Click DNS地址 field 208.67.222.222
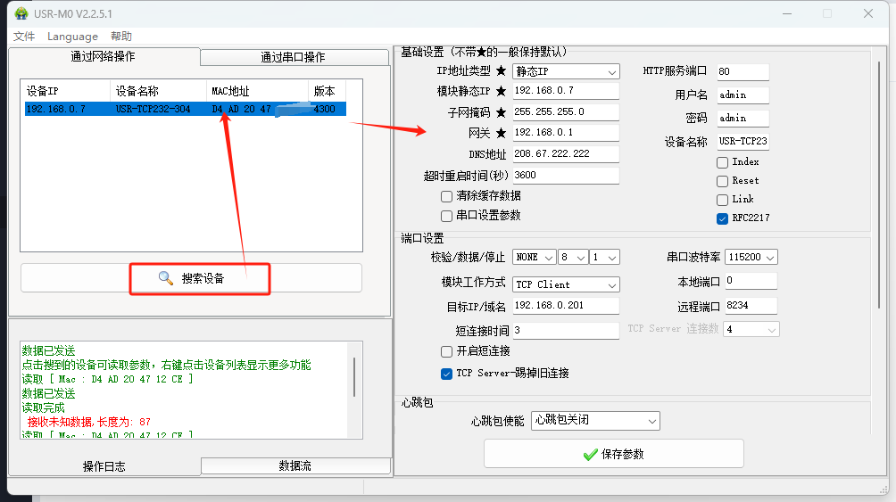The image size is (896, 502). [566, 153]
